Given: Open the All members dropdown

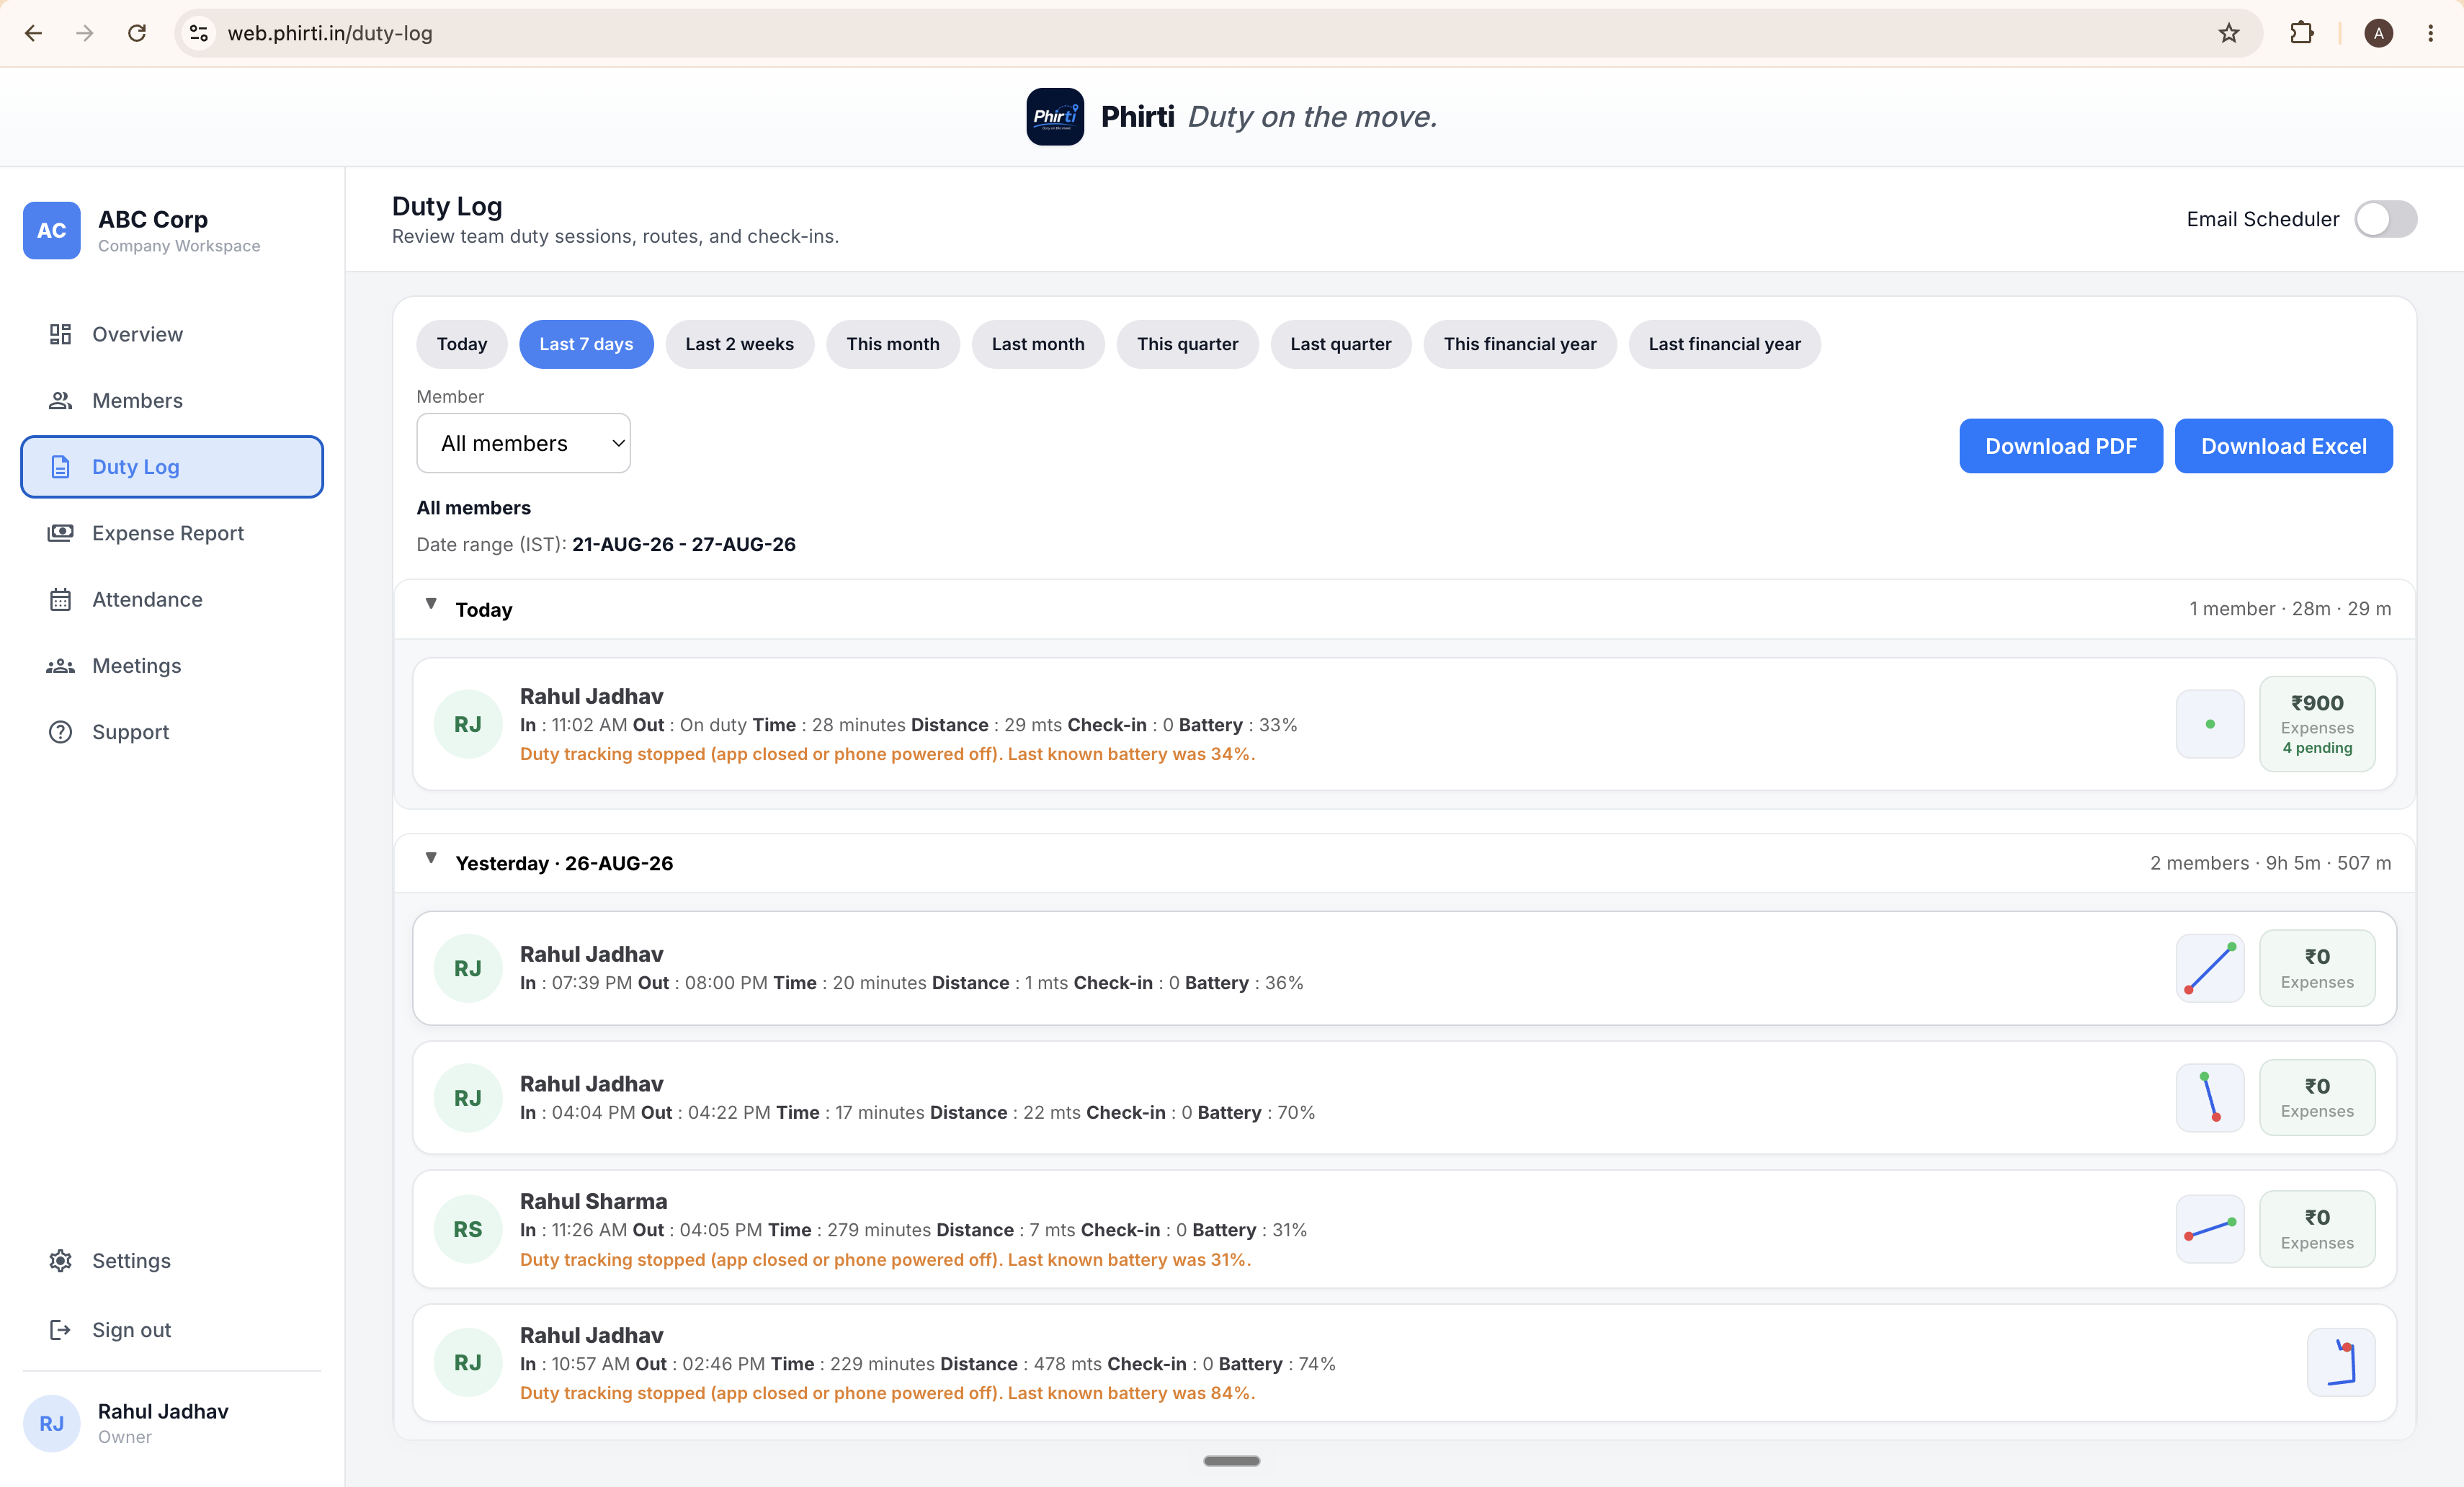Looking at the screenshot, I should click(x=523, y=443).
